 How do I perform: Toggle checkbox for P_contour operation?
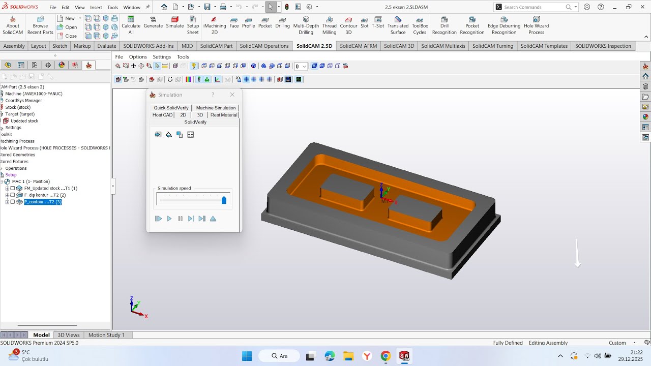(x=13, y=202)
